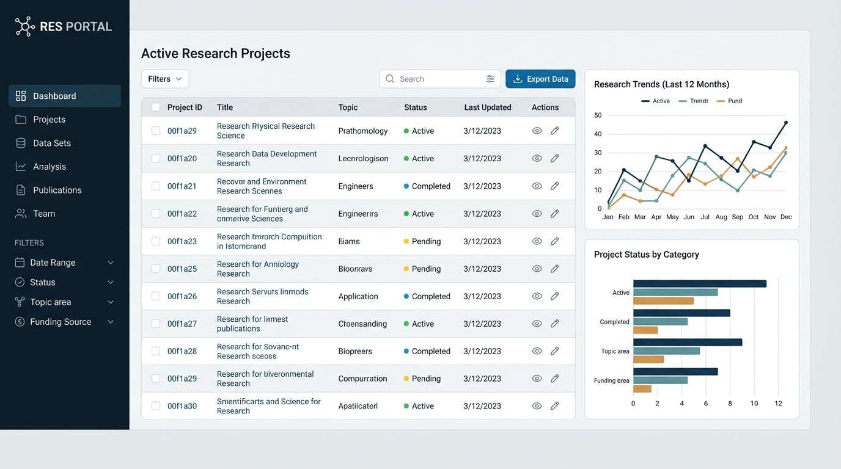Check the checkbox for project 00f1a29
This screenshot has width=841, height=469.
(155, 129)
